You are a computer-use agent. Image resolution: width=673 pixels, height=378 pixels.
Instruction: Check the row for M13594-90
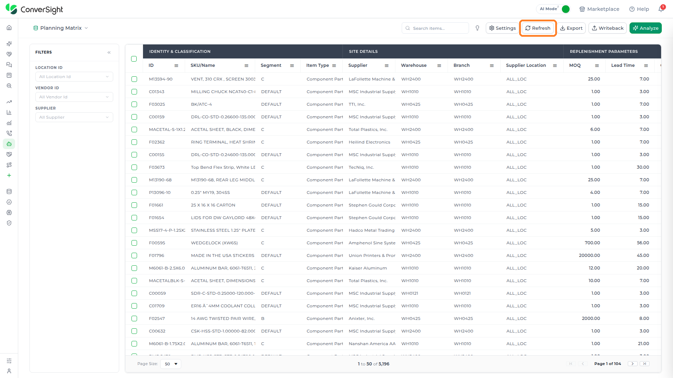tap(134, 79)
